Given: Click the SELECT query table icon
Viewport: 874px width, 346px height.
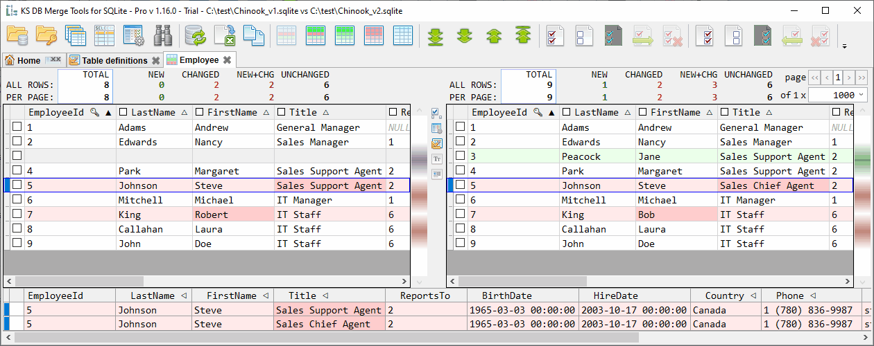Looking at the screenshot, I should (104, 35).
